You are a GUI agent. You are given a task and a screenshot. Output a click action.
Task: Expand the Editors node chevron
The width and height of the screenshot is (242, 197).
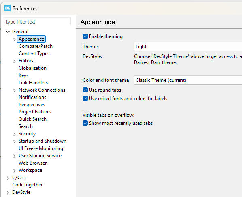point(14,61)
